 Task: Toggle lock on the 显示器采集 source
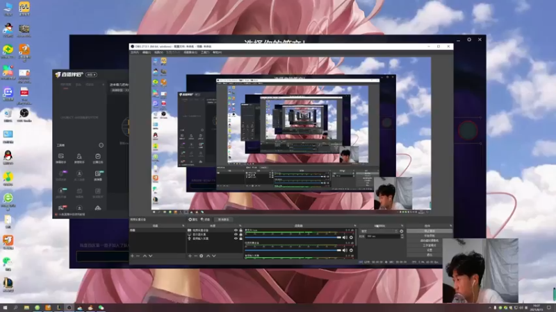pyautogui.click(x=240, y=234)
